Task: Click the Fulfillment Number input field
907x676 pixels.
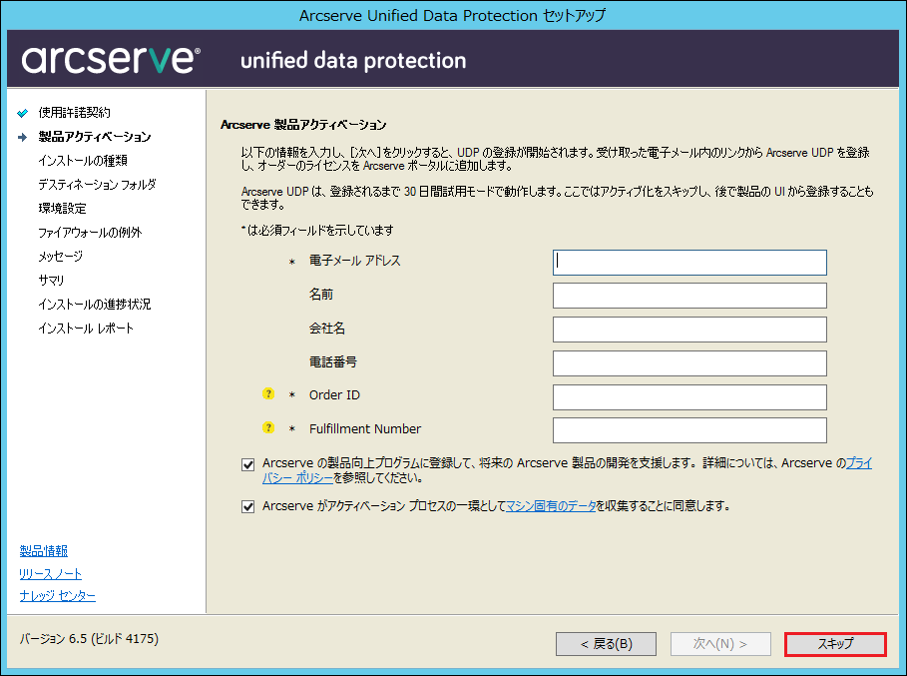Action: (689, 430)
